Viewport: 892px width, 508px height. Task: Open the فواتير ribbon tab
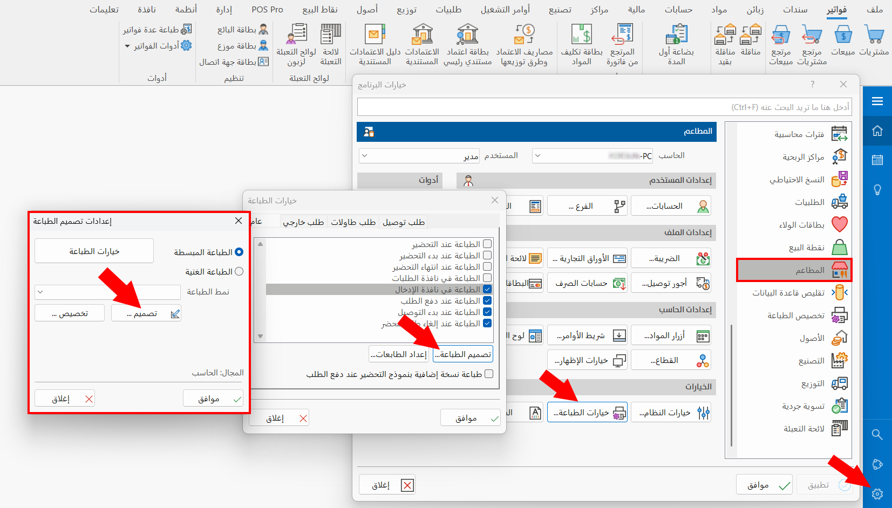coord(836,10)
